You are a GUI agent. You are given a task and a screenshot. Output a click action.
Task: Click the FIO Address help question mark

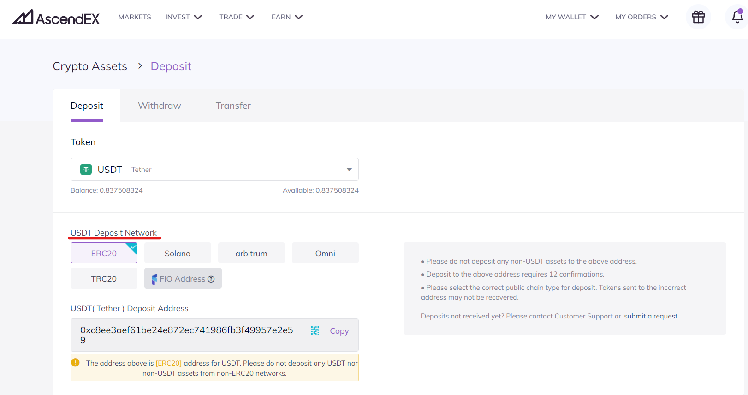[211, 279]
